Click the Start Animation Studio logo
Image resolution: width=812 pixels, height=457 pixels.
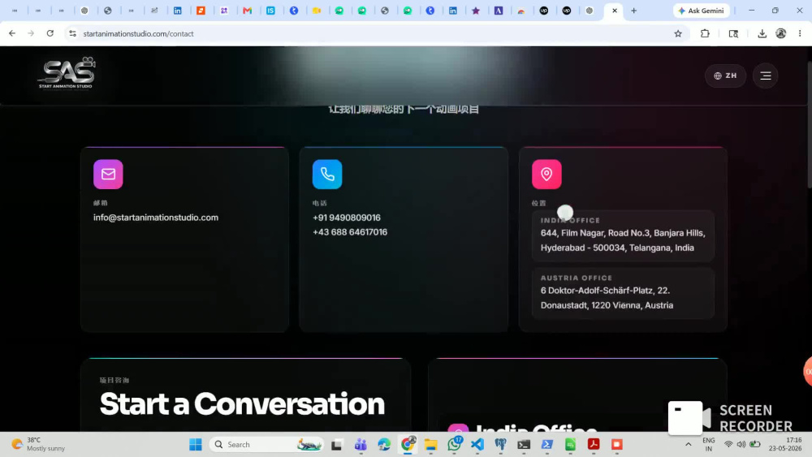pyautogui.click(x=67, y=73)
